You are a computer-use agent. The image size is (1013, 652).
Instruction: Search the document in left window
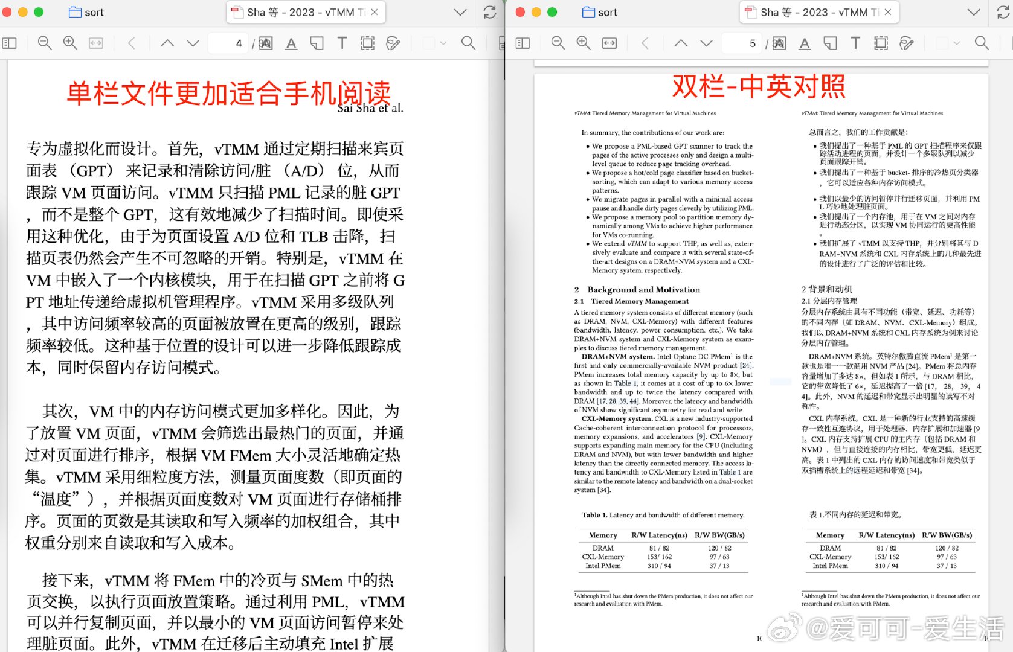468,43
